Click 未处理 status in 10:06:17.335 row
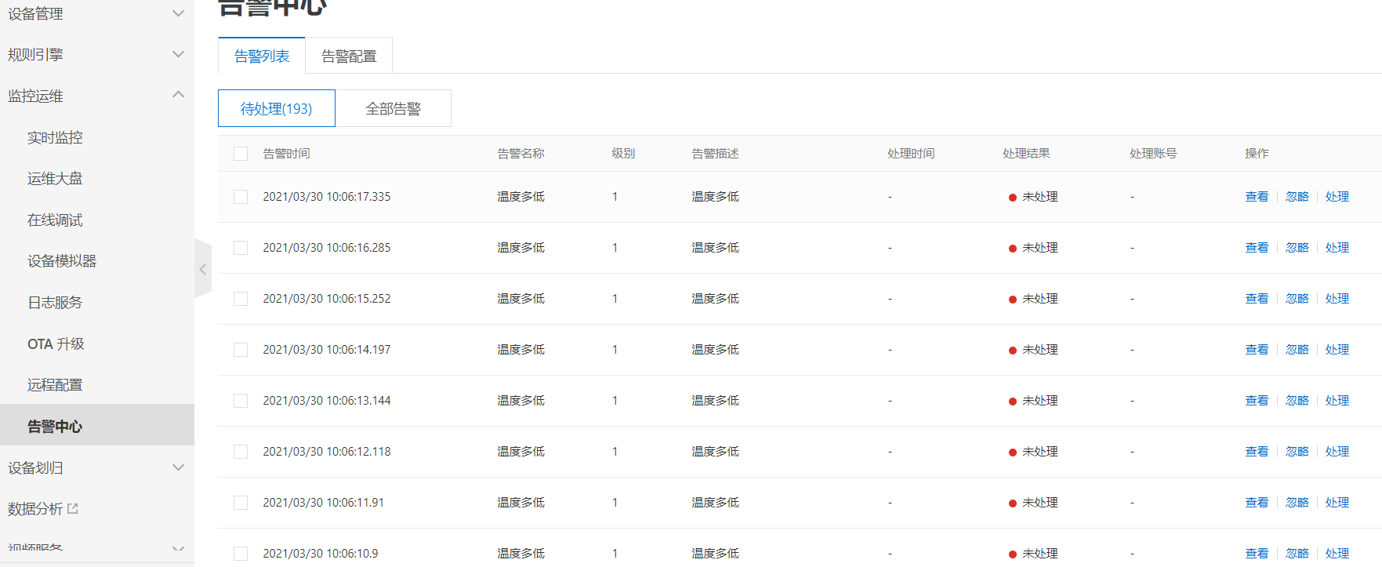The image size is (1382, 567). [1040, 197]
